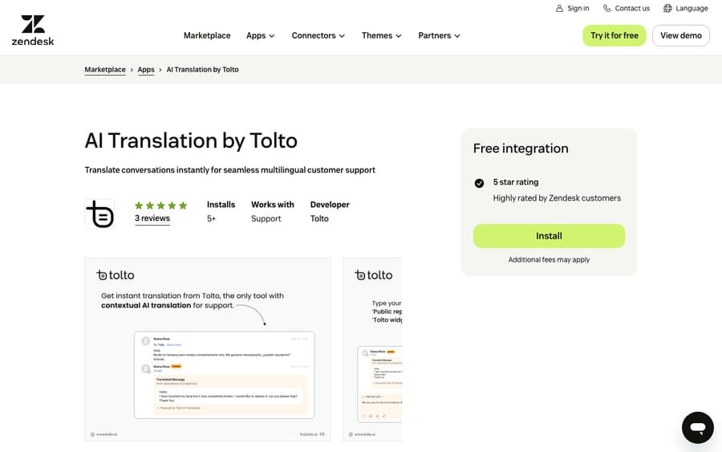Click the Free integration heading
This screenshot has width=722, height=452.
pos(521,149)
